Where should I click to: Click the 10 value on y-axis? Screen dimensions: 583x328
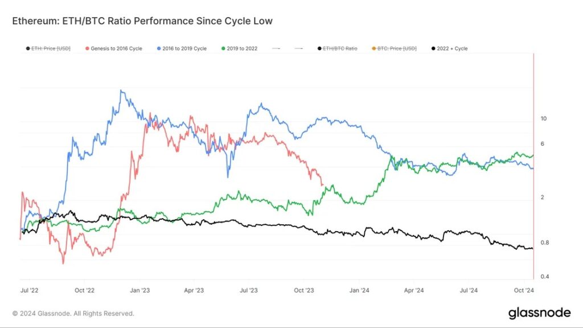pos(543,118)
